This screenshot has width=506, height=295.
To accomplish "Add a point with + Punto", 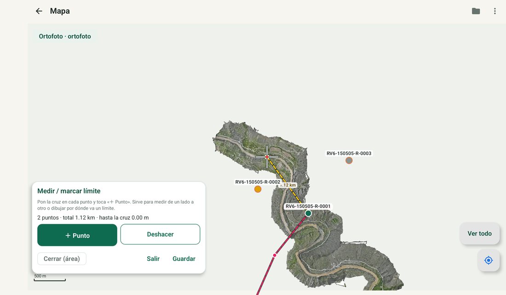I will 77,235.
